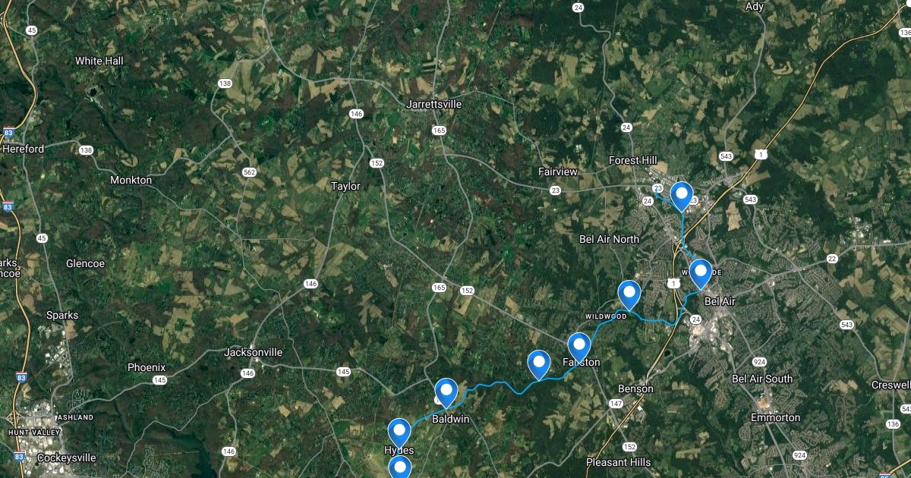Select the White Hall place label
Screen dimensions: 911x478
[99, 61]
